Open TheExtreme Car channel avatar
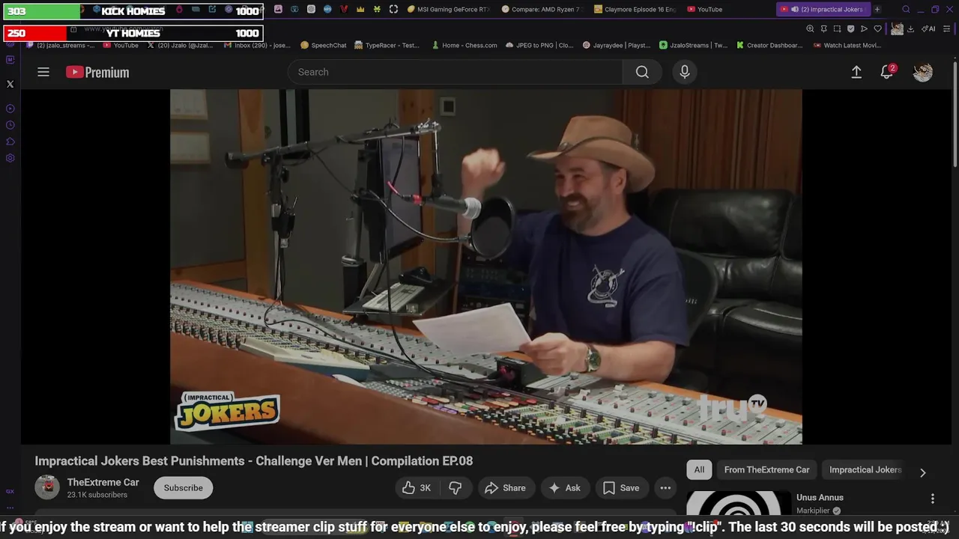 47,487
